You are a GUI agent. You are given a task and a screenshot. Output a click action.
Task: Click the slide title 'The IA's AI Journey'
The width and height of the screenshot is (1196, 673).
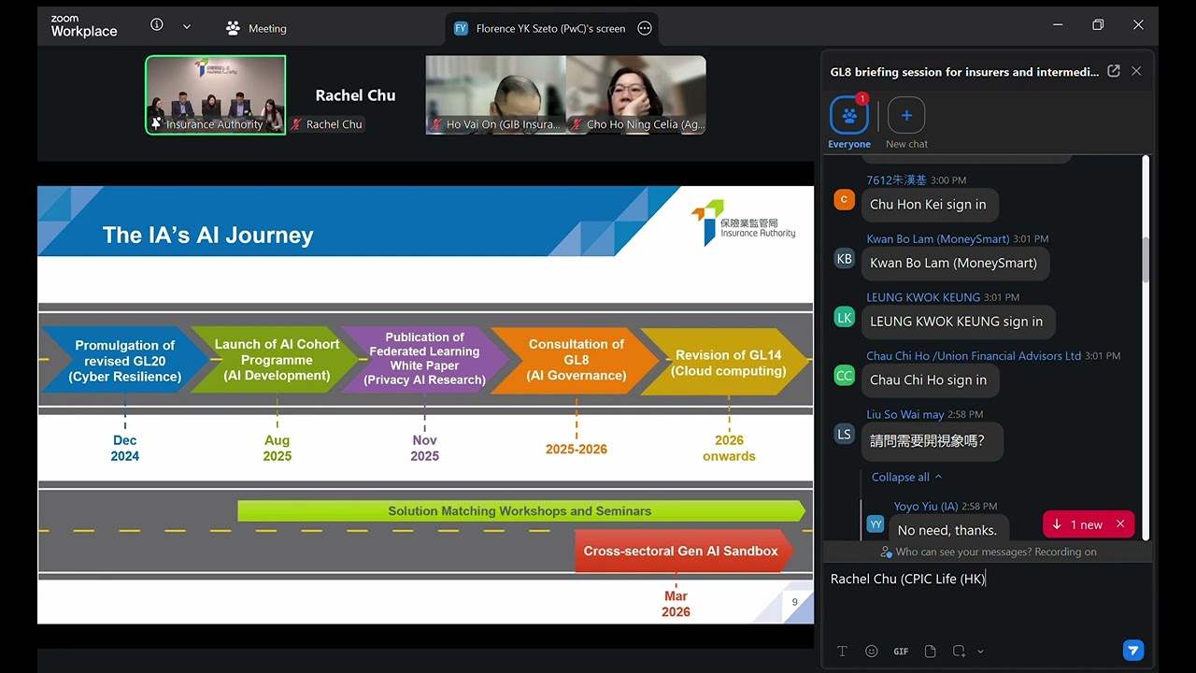[208, 236]
